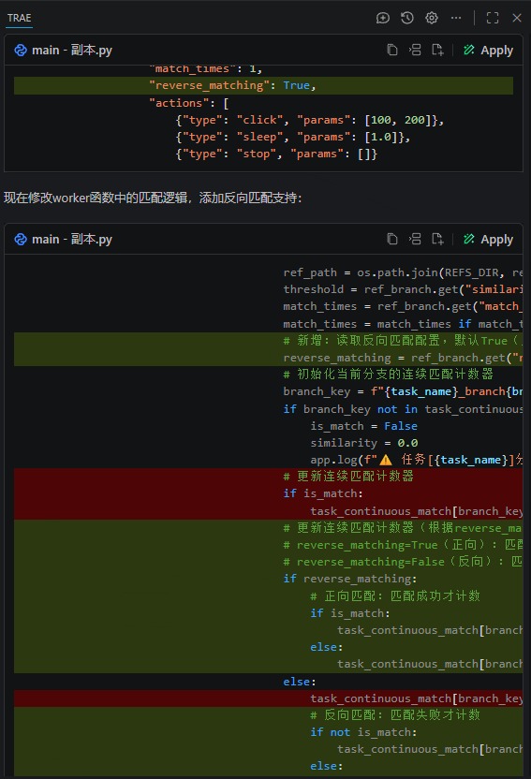Click the text 现在修改worker函数中的匹配逻辑
This screenshot has width=531, height=779.
[x=96, y=198]
